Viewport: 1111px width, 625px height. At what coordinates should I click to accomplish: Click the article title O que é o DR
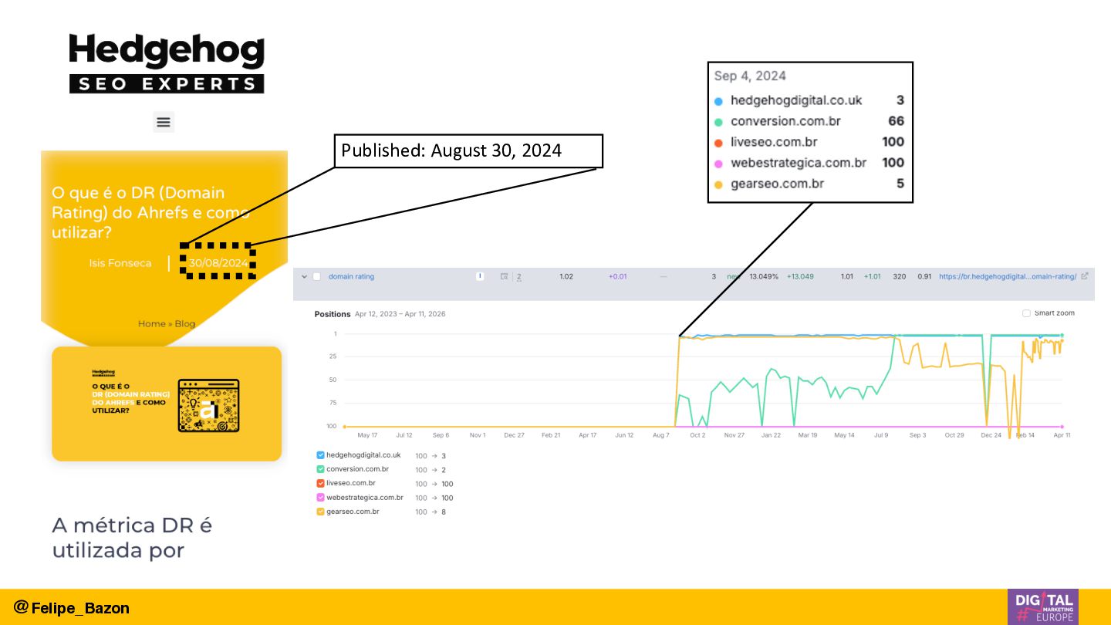[x=150, y=212]
